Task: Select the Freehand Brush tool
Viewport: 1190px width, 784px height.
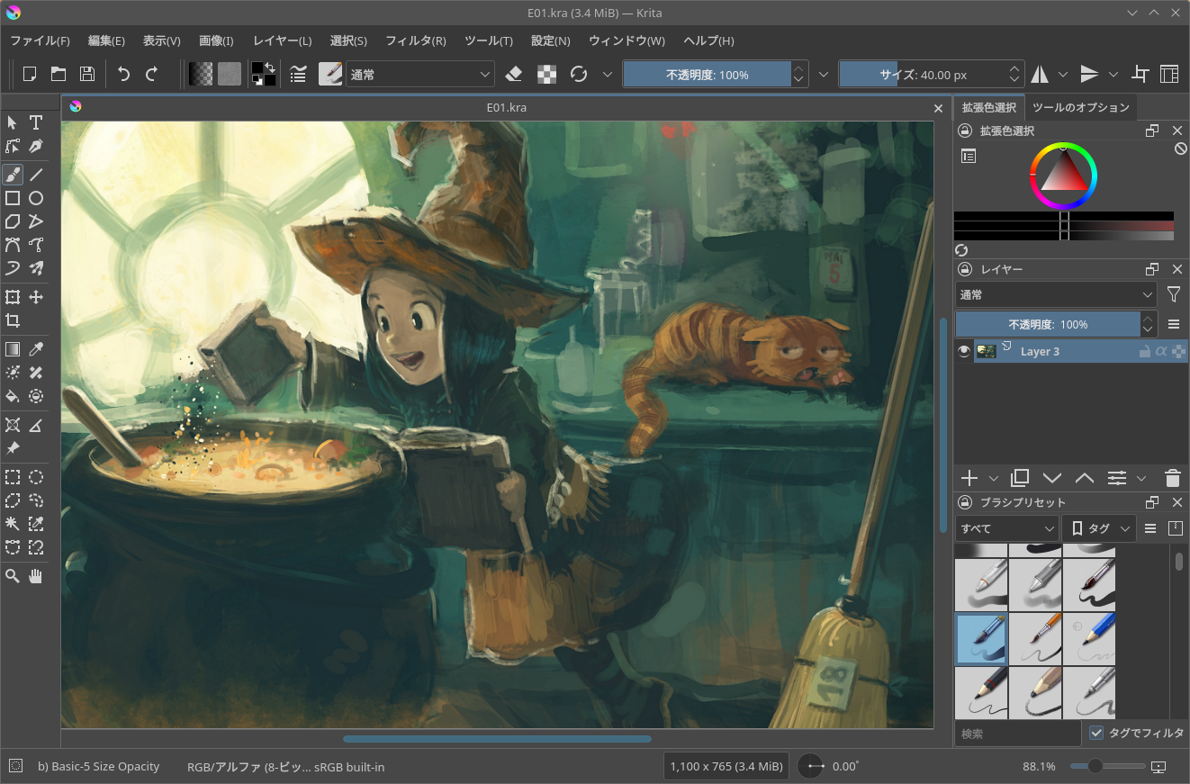Action: click(13, 175)
